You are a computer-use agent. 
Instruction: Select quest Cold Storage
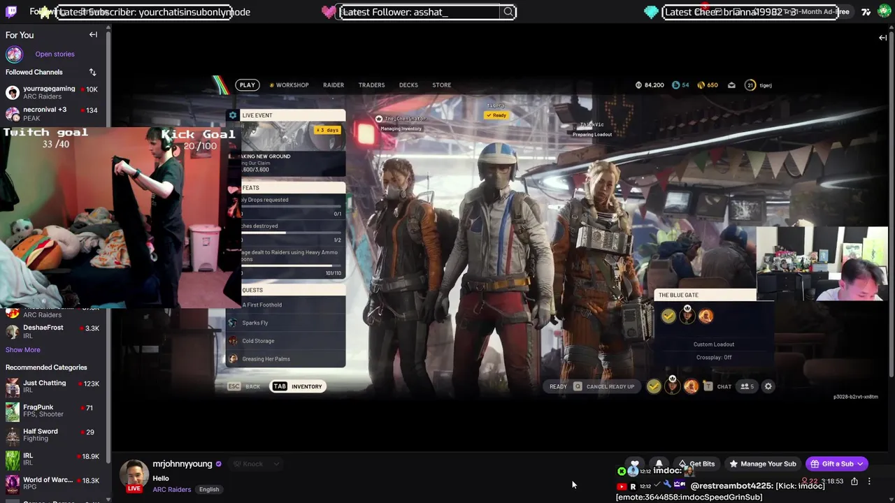click(287, 341)
